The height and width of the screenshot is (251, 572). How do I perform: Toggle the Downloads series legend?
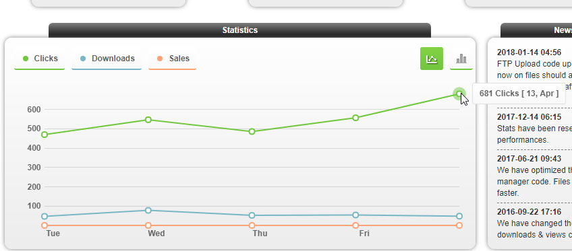(x=107, y=59)
